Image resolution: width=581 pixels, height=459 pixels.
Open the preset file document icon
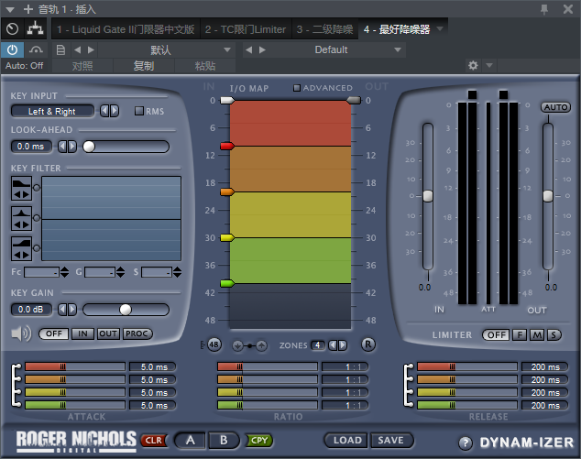pos(60,49)
